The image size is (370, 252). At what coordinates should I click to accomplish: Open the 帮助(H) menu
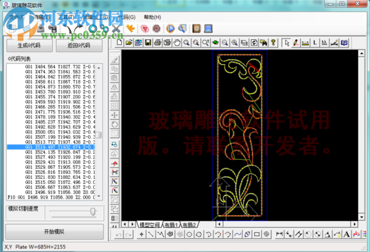(x=152, y=17)
